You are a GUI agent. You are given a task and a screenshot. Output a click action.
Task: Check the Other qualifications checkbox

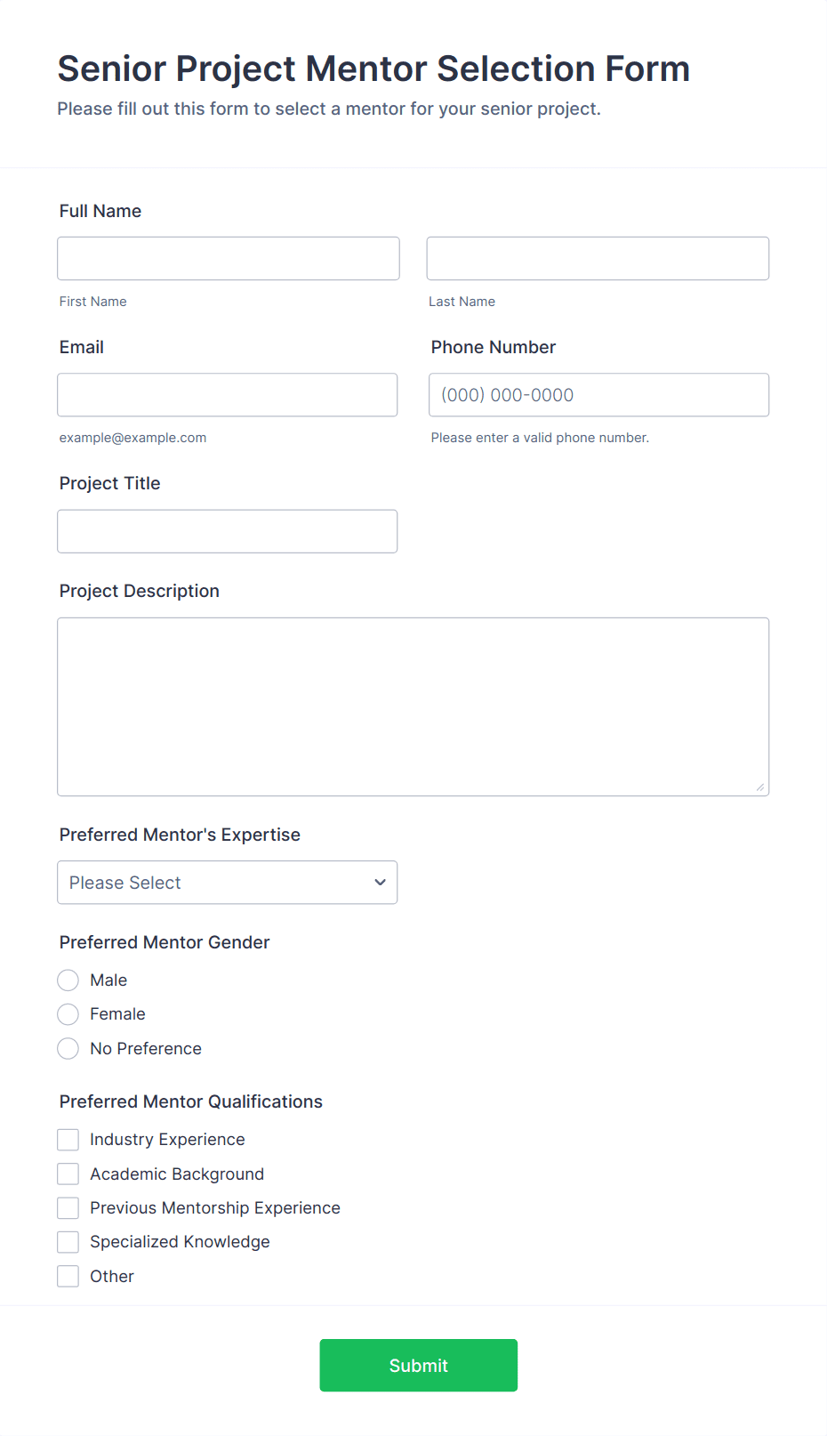click(68, 1276)
